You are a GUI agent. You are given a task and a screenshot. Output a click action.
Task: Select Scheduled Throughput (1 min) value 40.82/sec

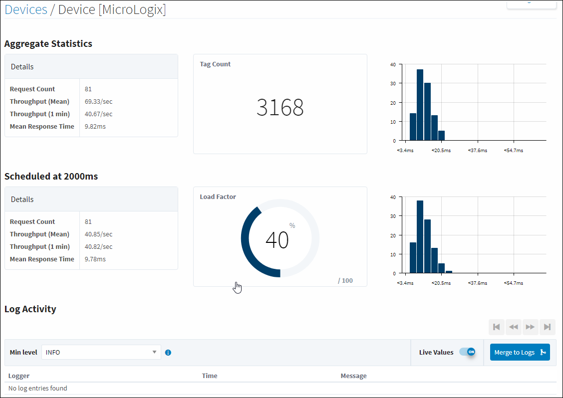[98, 247]
